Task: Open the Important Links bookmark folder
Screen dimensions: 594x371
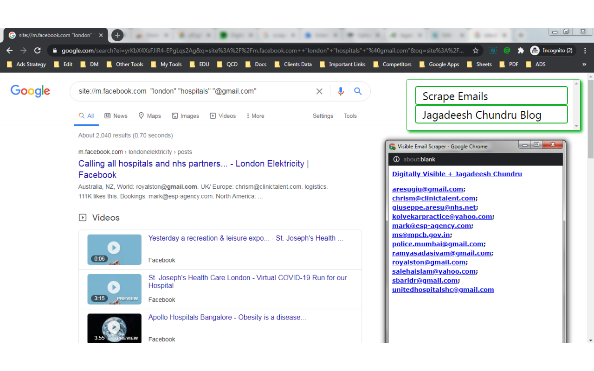Action: point(342,64)
